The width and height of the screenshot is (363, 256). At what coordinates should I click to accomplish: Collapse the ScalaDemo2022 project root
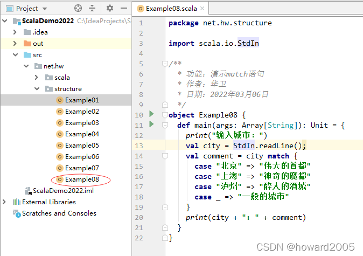(x=5, y=21)
